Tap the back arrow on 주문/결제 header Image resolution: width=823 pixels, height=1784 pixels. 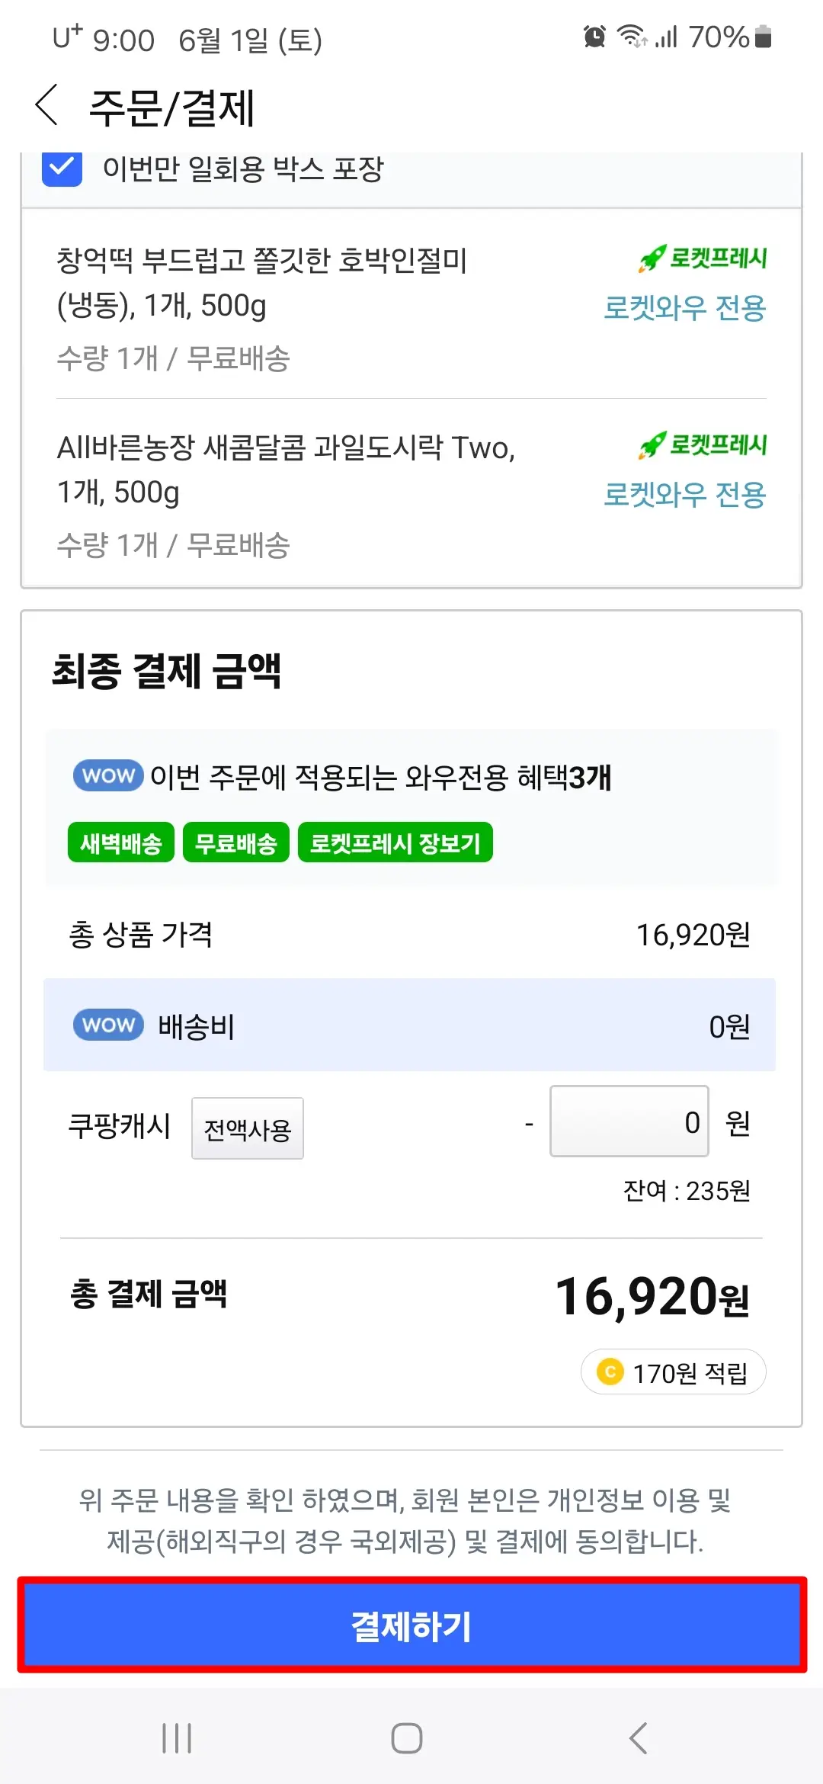[x=47, y=107]
